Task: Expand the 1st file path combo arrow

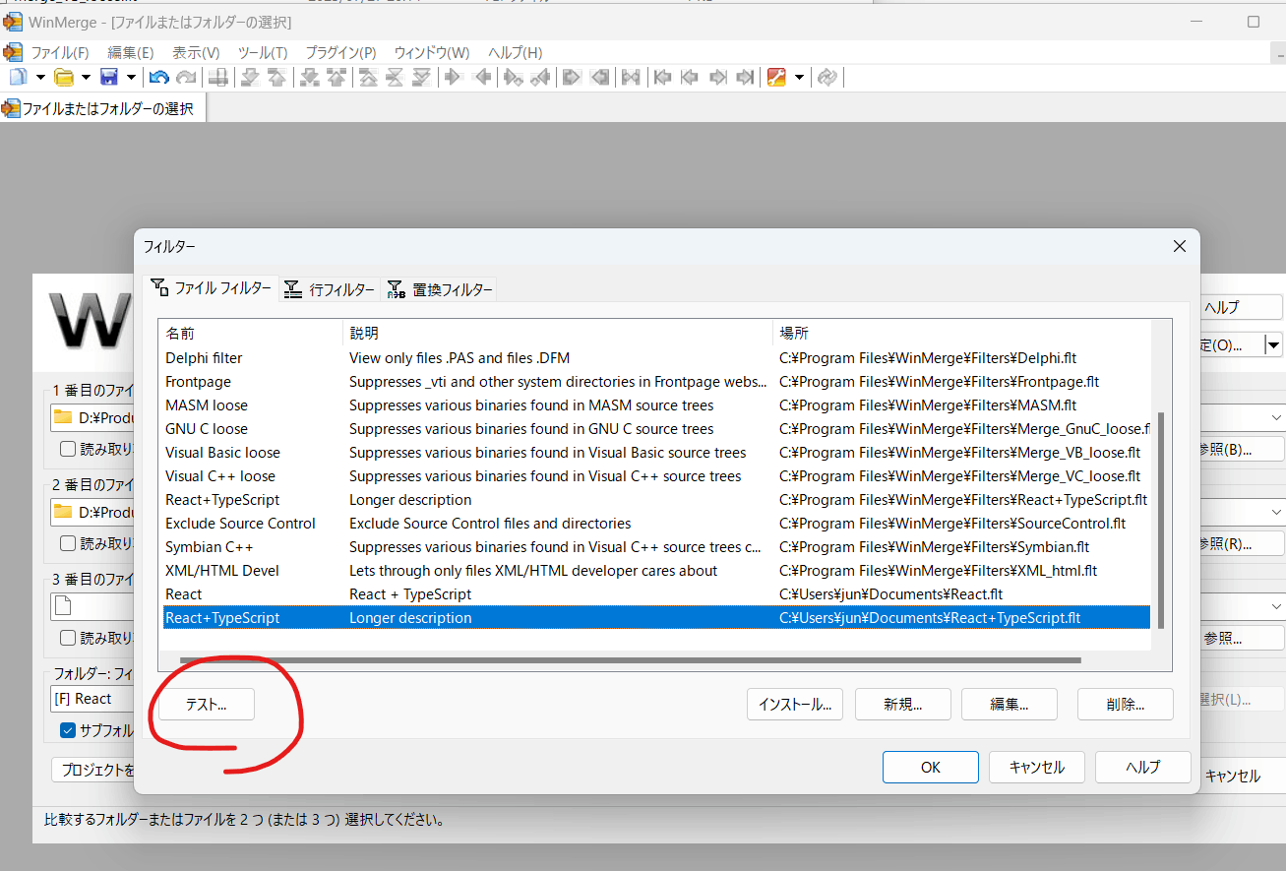Action: point(1276,417)
